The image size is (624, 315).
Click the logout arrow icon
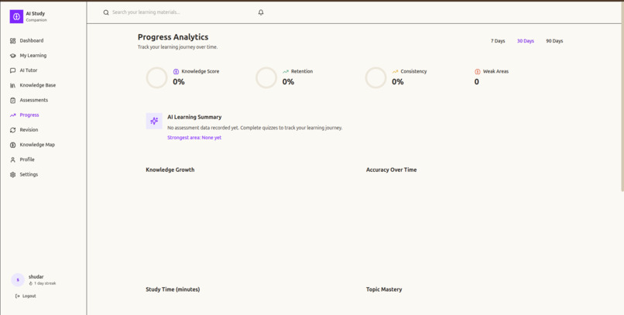click(x=18, y=296)
